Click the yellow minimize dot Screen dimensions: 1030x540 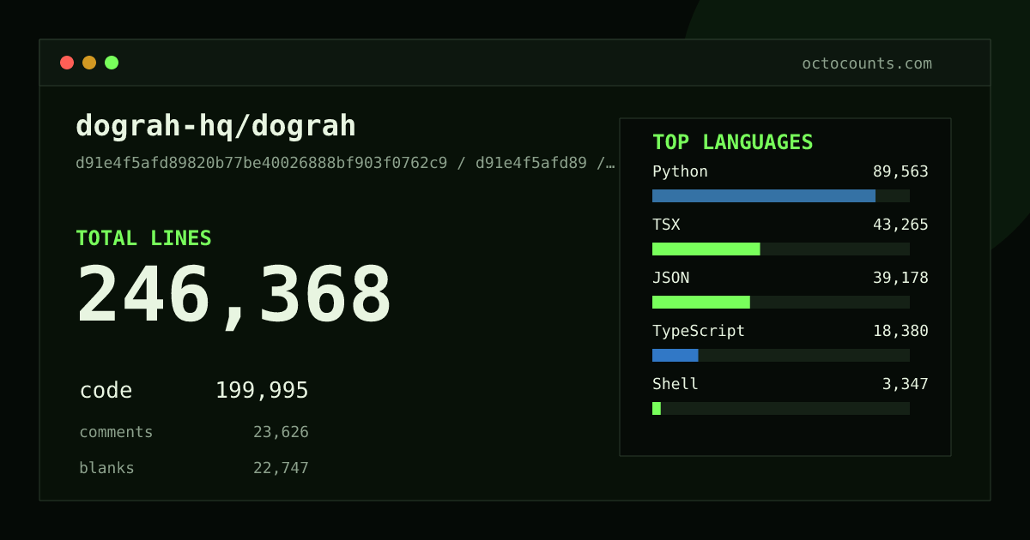pyautogui.click(x=89, y=63)
